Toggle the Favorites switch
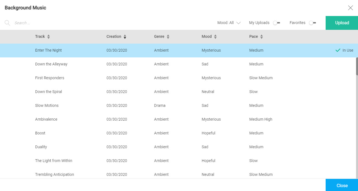This screenshot has width=358, height=191. pyautogui.click(x=313, y=23)
